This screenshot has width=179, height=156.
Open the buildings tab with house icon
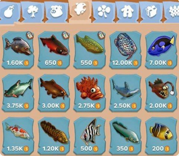tap(127, 11)
